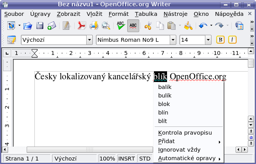Toggle Edit file mode icon
The width and height of the screenshot is (256, 164).
click(x=66, y=26)
